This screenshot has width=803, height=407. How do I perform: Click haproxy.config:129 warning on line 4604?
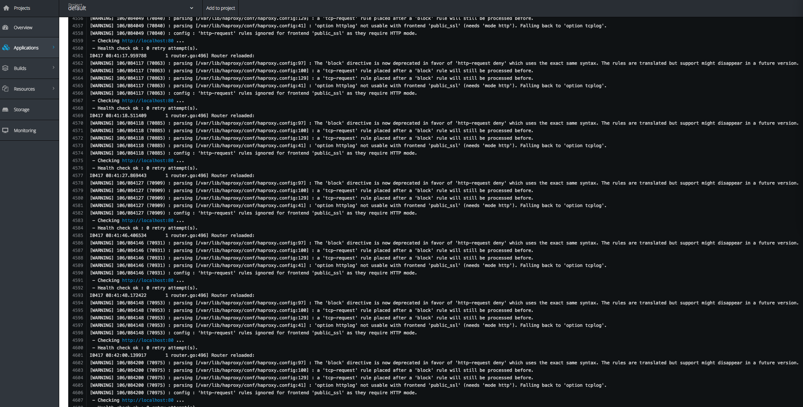pyautogui.click(x=312, y=378)
